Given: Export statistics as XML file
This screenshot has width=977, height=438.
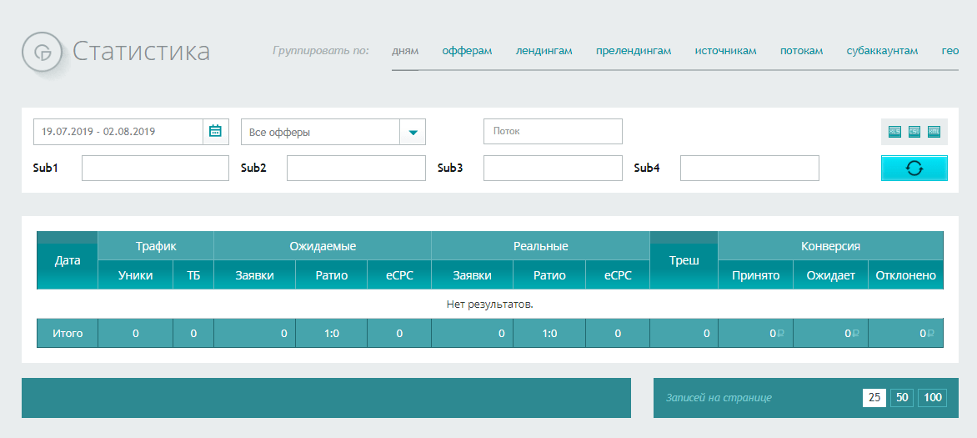Looking at the screenshot, I should [934, 132].
